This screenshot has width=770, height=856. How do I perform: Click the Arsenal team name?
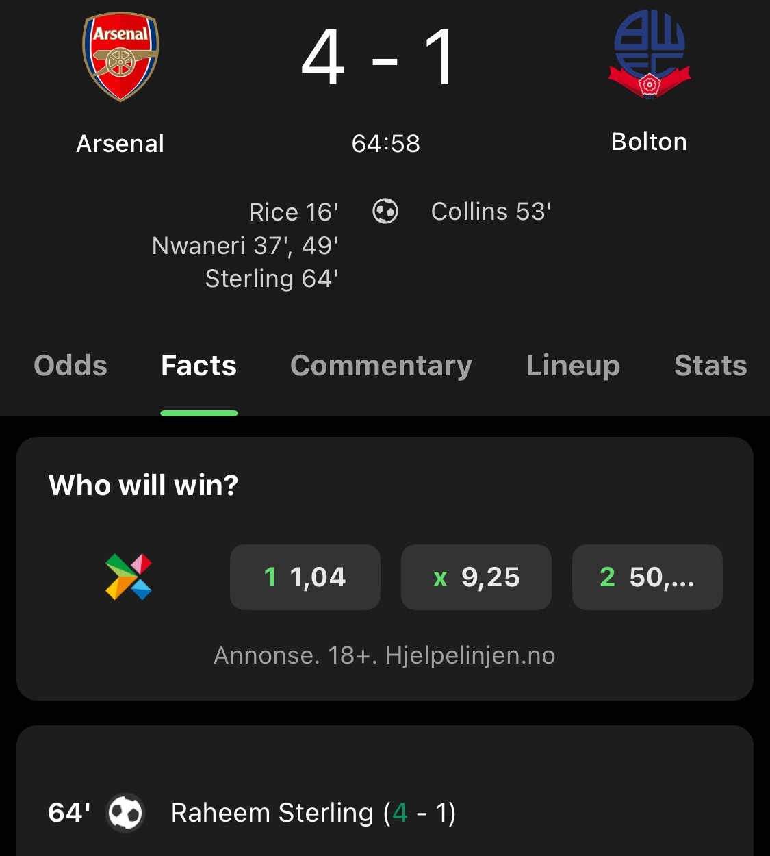tap(120, 144)
